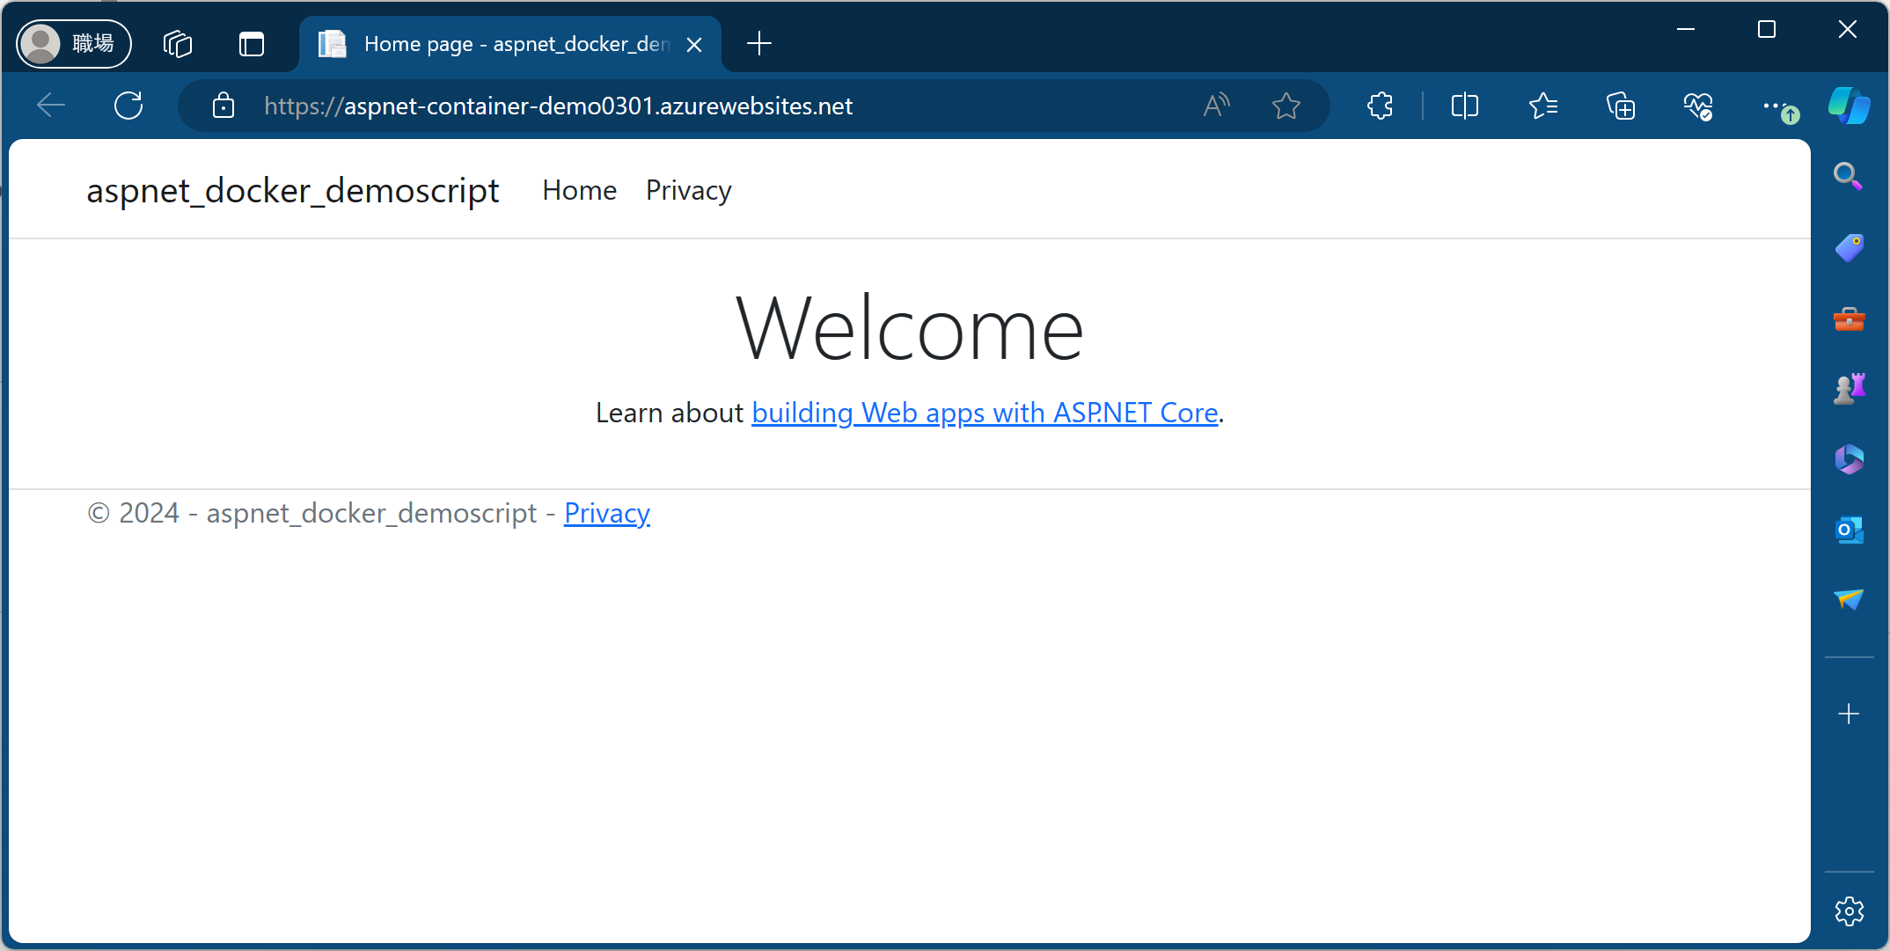The image size is (1890, 951).
Task: Open sidebar Search icon
Action: 1849,176
